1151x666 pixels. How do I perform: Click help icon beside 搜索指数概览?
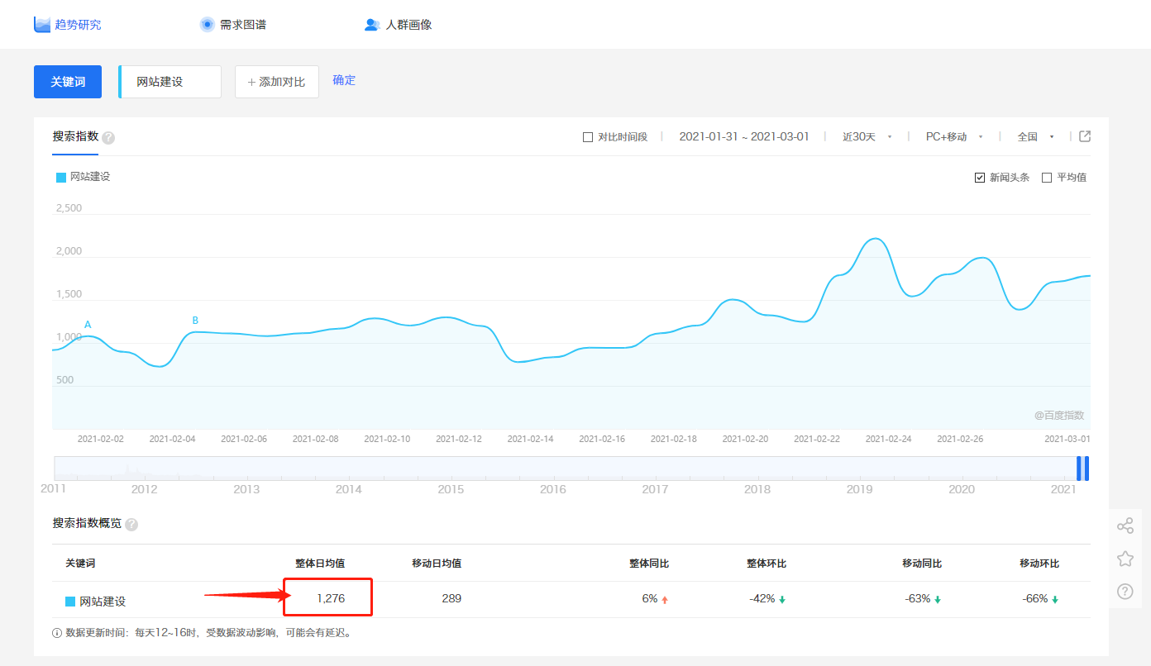(131, 525)
